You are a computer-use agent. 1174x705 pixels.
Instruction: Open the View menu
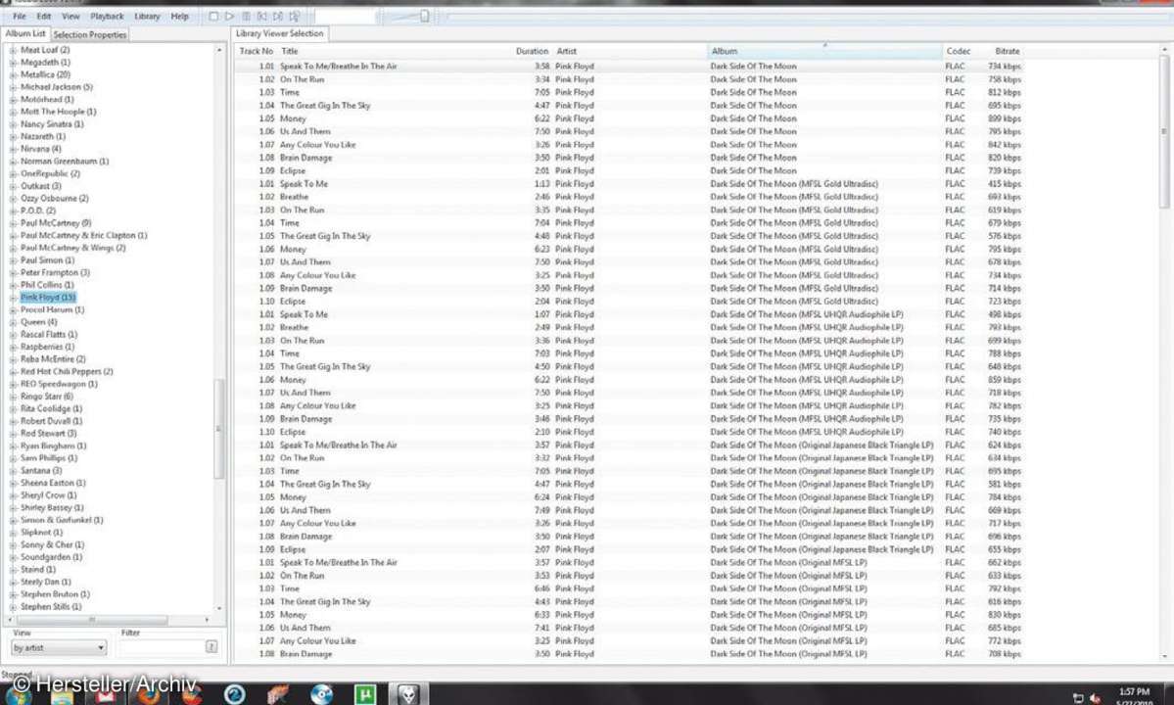pos(70,16)
